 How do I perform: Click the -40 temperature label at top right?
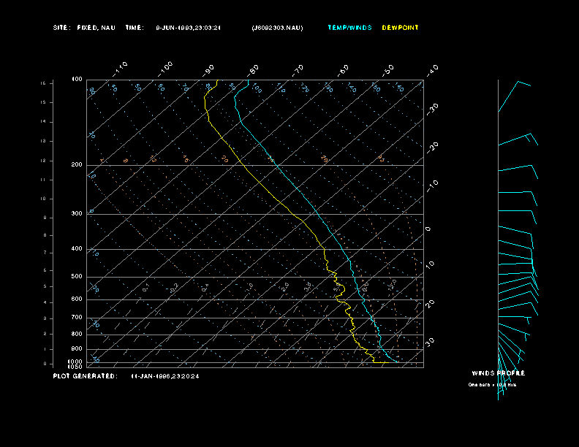coord(432,69)
